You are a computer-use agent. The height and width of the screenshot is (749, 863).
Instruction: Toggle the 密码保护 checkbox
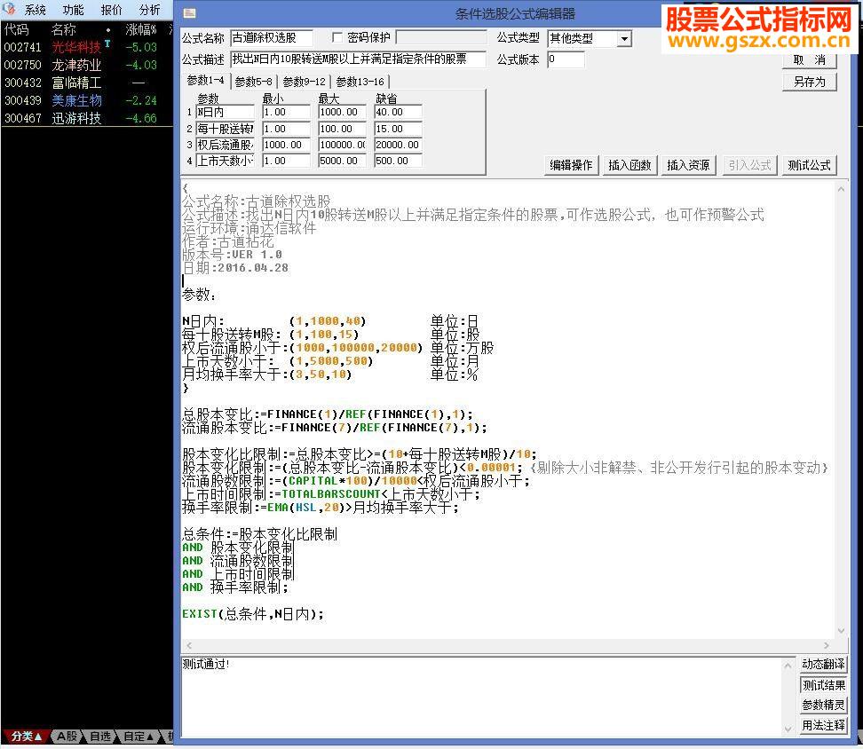[x=337, y=37]
